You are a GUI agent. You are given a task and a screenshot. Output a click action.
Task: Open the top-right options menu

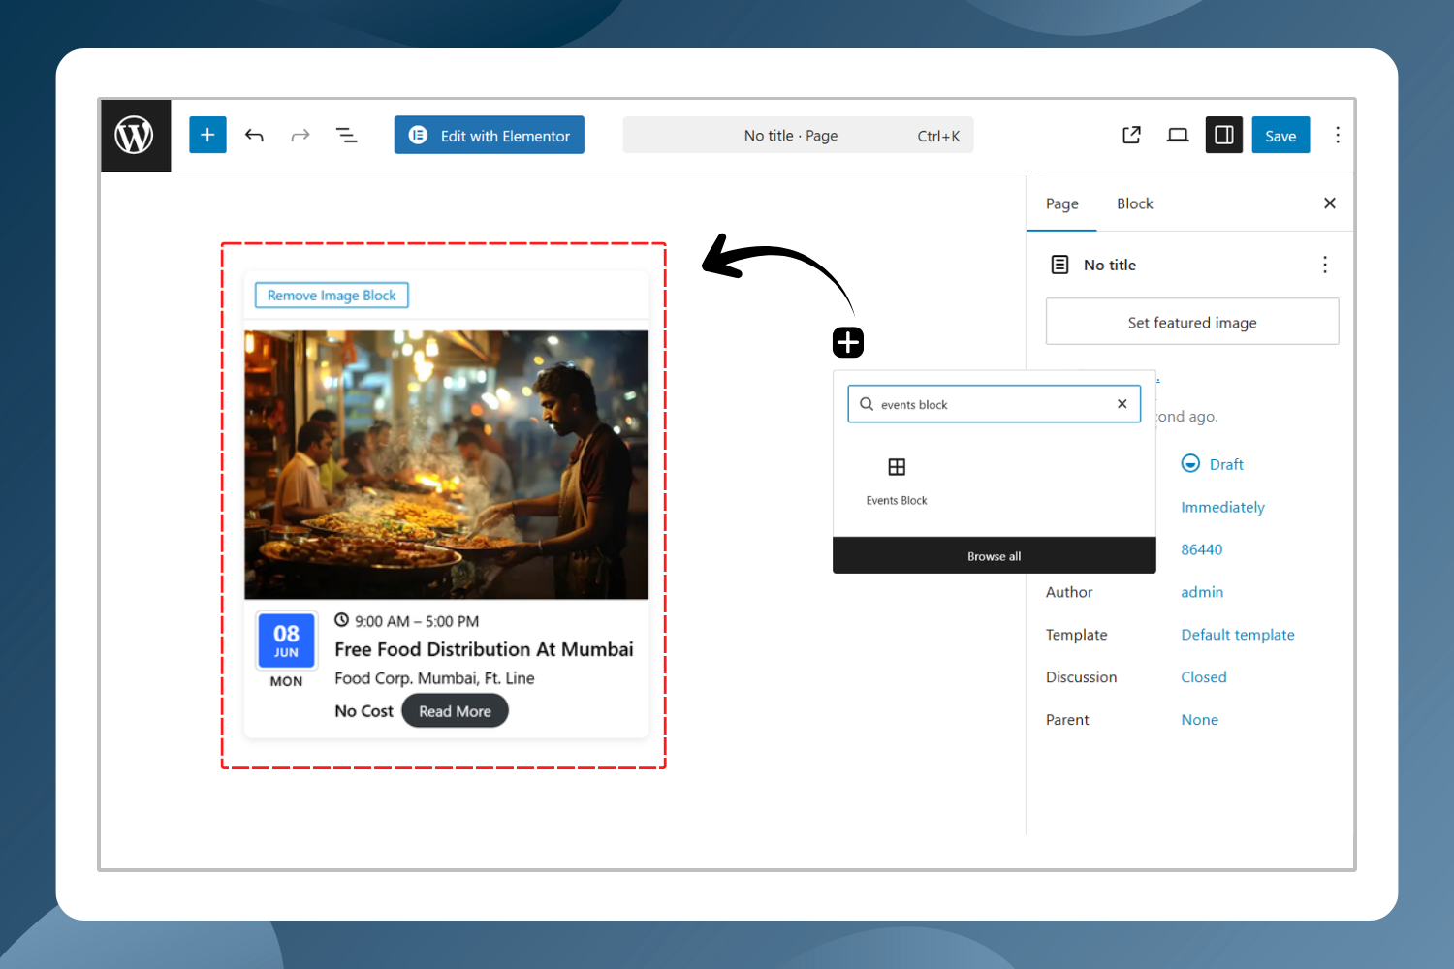coord(1338,136)
